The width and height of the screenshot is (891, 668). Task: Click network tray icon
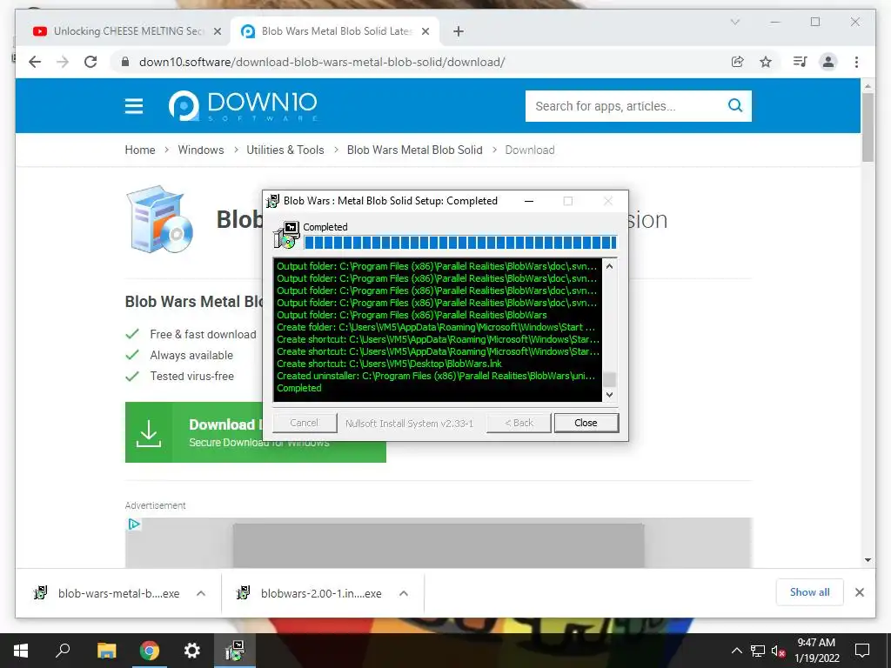758,651
